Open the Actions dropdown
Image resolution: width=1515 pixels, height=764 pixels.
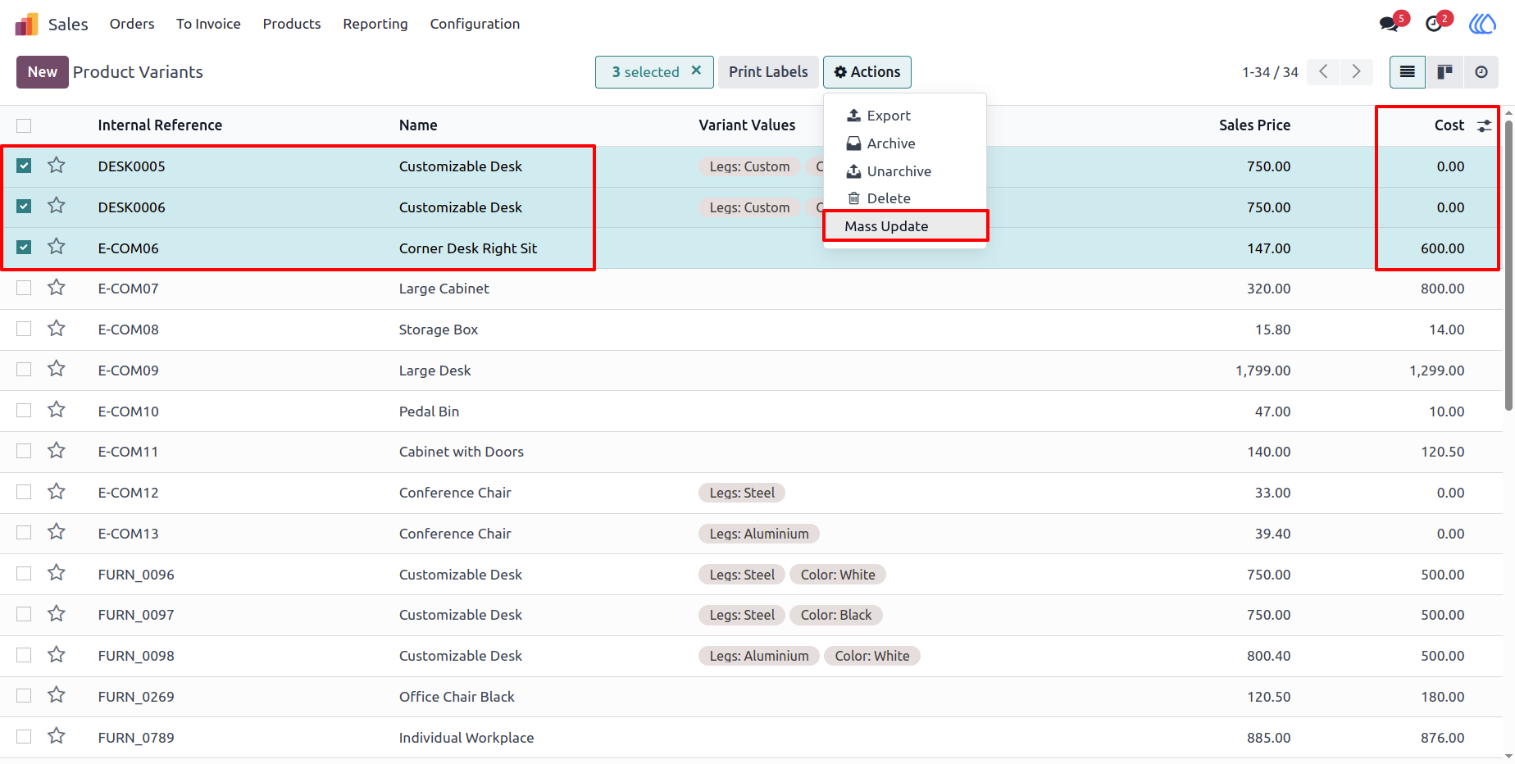point(867,72)
